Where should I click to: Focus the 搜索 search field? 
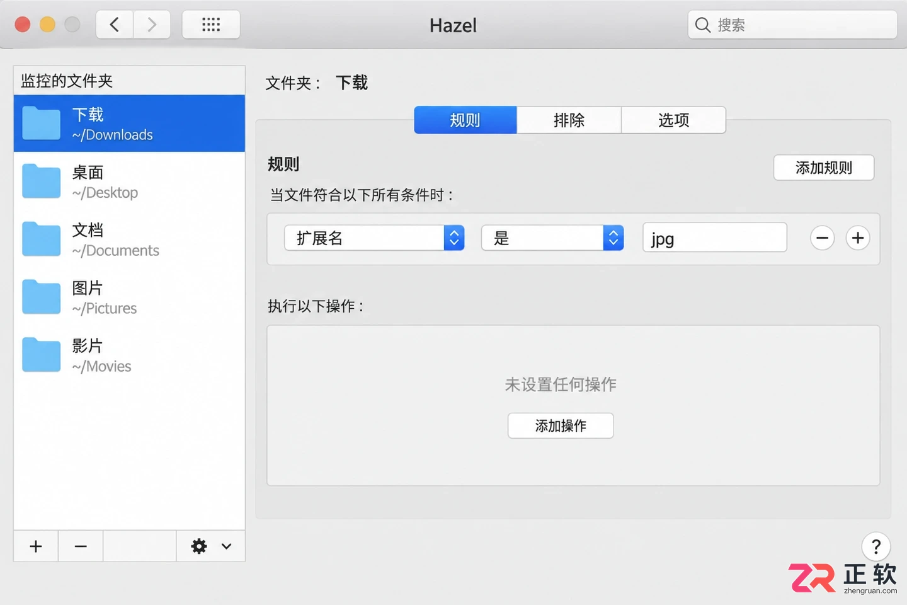click(792, 25)
